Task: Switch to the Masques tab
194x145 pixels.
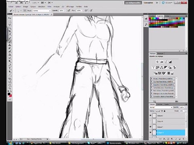Action: [x=160, y=54]
